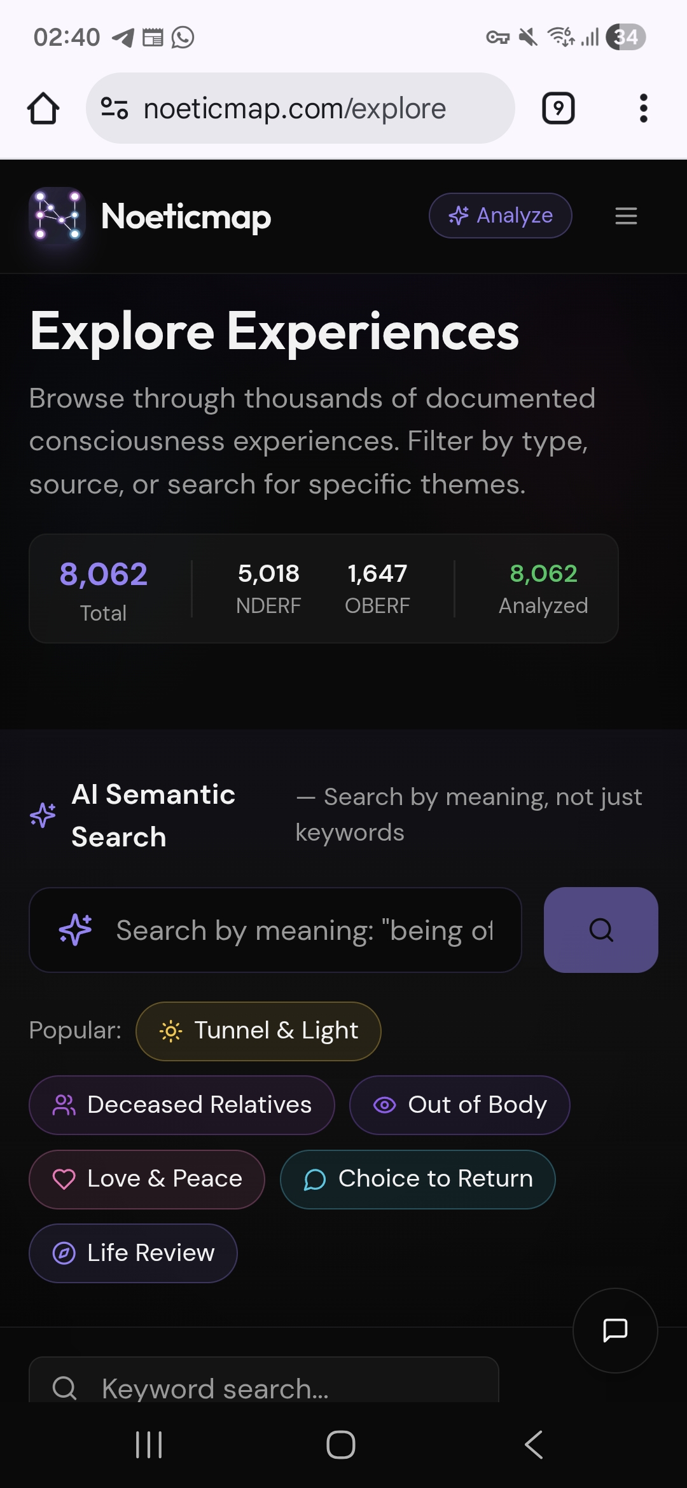Select the Tunnel & Light popular tag
This screenshot has width=687, height=1488.
(x=258, y=1031)
